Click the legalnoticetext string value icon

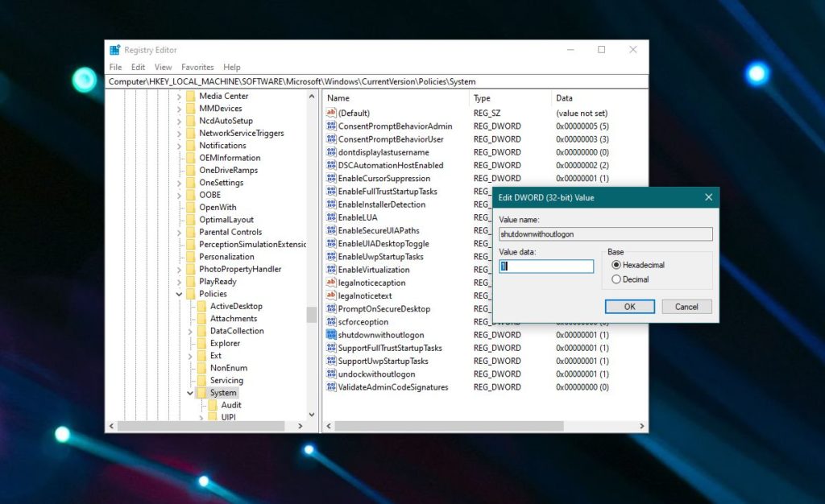[331, 295]
